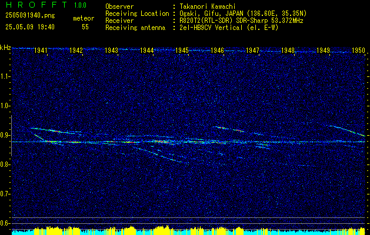
Task: Select the 1950 time marker
Action: pyautogui.click(x=358, y=50)
